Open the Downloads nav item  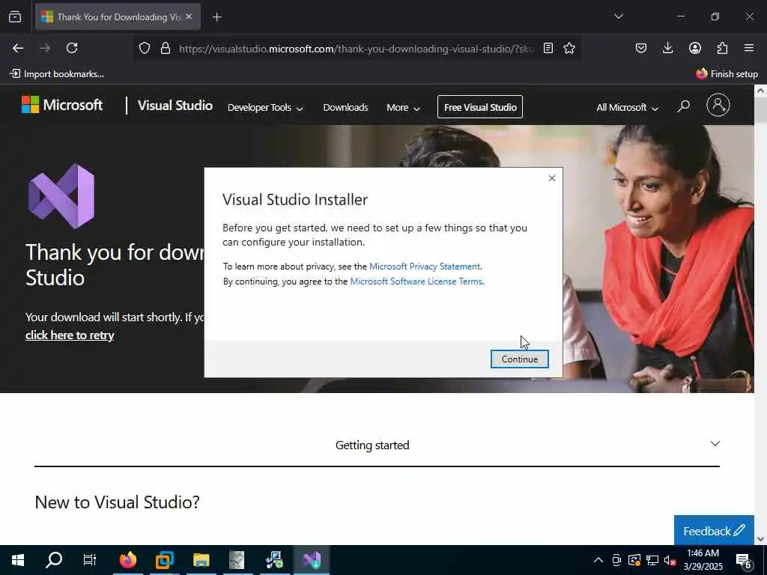345,108
